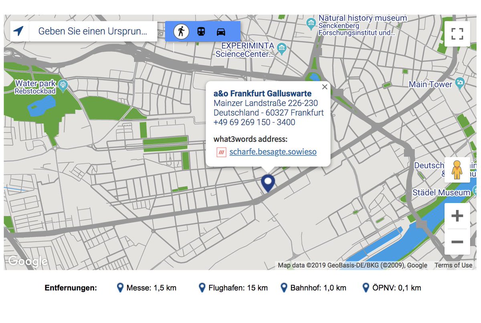Click the Main Tower camera marker
Viewport: 481px width, 323px height.
point(460,82)
